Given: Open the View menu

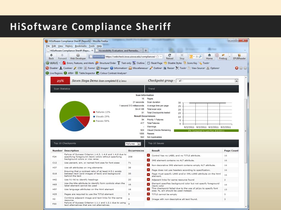Looking at the screenshot, I should point(60,46).
